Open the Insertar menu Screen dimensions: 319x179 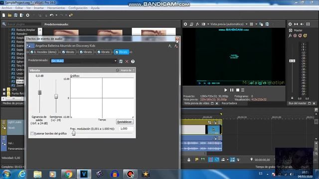39,8
